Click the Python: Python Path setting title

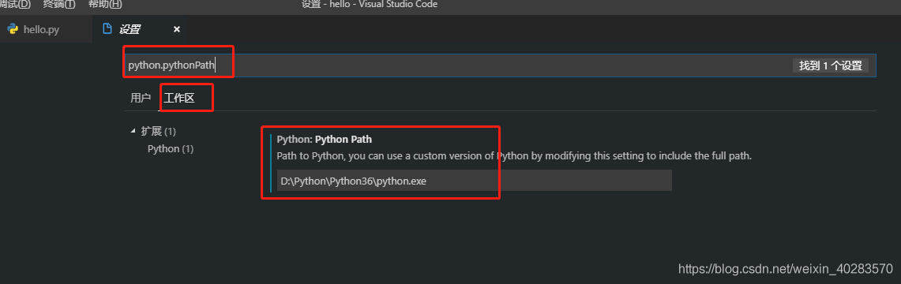pos(324,140)
